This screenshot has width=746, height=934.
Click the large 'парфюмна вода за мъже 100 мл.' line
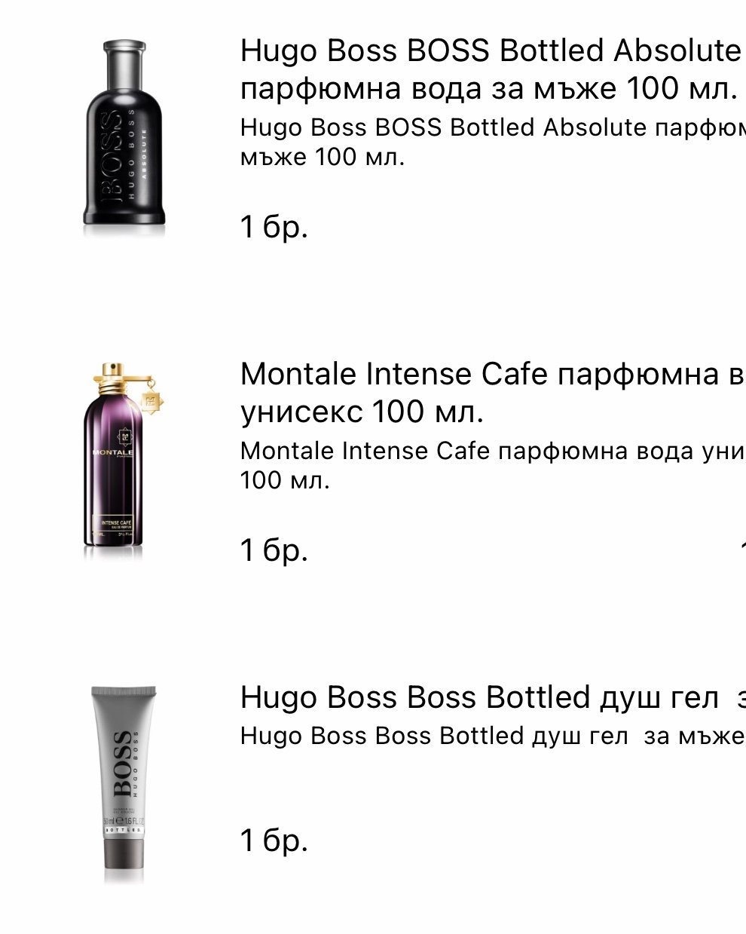pos(489,89)
